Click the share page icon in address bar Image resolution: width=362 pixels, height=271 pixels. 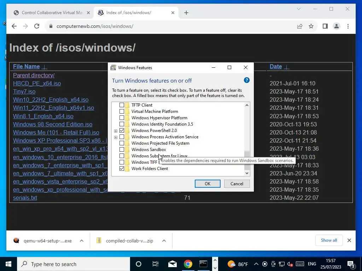tap(300, 26)
